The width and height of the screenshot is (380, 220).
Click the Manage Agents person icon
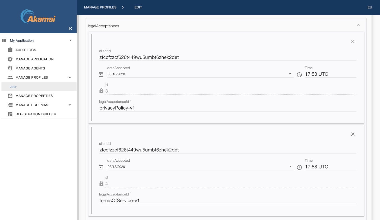(x=10, y=68)
